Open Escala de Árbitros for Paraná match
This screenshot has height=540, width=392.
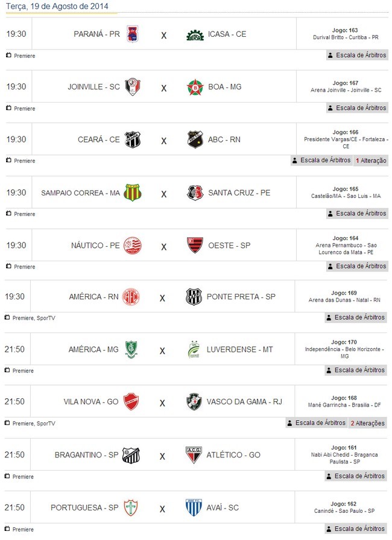[x=357, y=55]
